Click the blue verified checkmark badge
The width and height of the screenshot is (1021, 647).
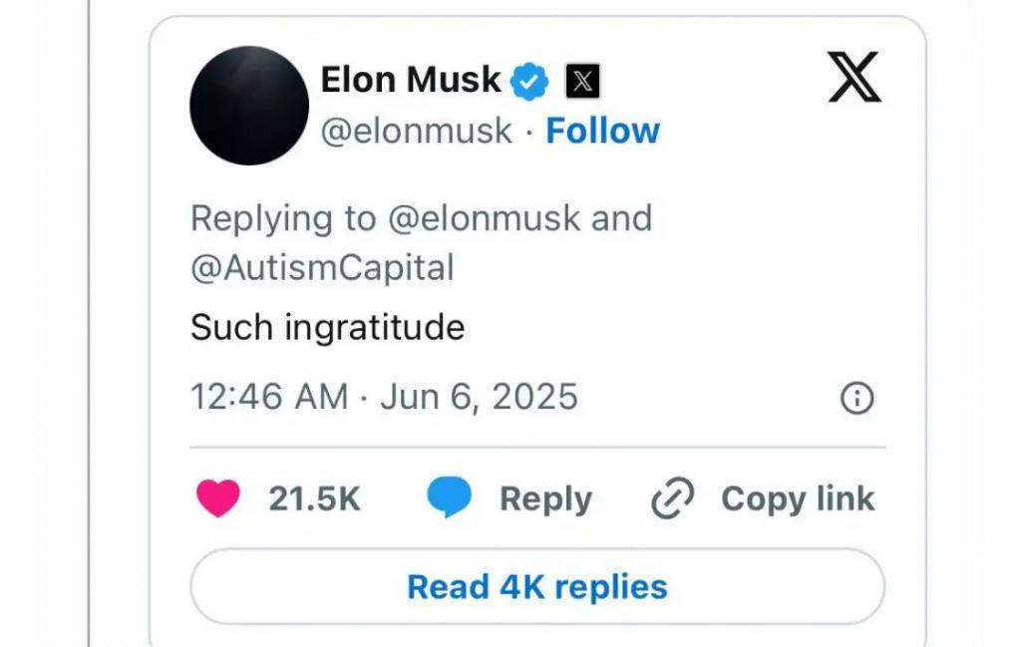[530, 82]
